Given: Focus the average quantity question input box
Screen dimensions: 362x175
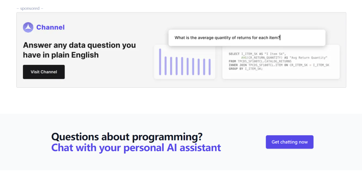Looking at the screenshot, I should pos(247,38).
